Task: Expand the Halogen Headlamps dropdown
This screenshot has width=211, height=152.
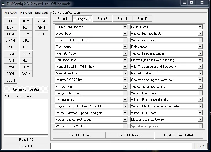Action: point(125,93)
